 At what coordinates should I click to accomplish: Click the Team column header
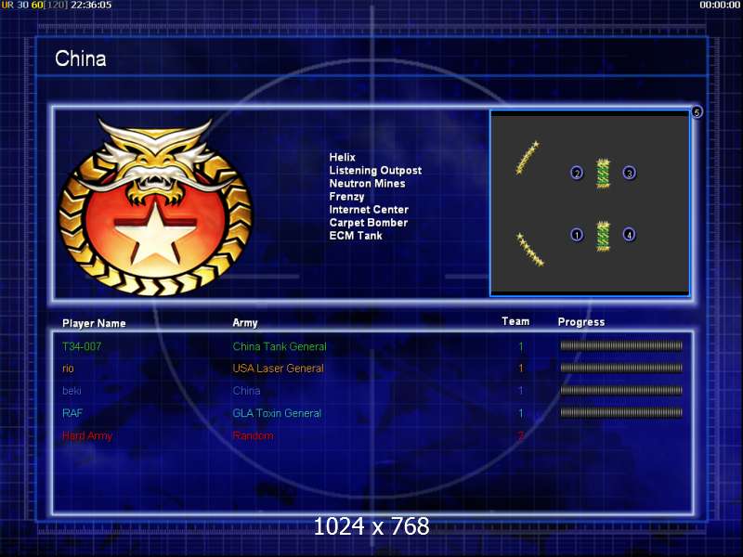(515, 321)
